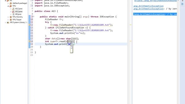Viewport: 185px width, 104px height.
Task: Open the ang.ArithmeticException link before '/ by zero'
Action: [148, 9]
